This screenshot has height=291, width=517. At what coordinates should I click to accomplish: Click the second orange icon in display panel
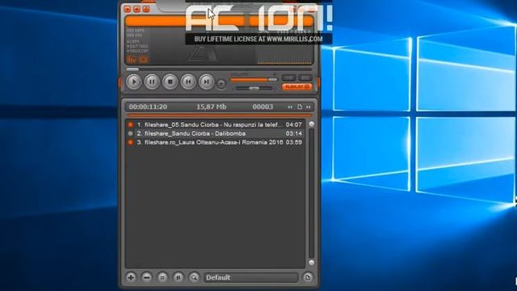(x=144, y=59)
